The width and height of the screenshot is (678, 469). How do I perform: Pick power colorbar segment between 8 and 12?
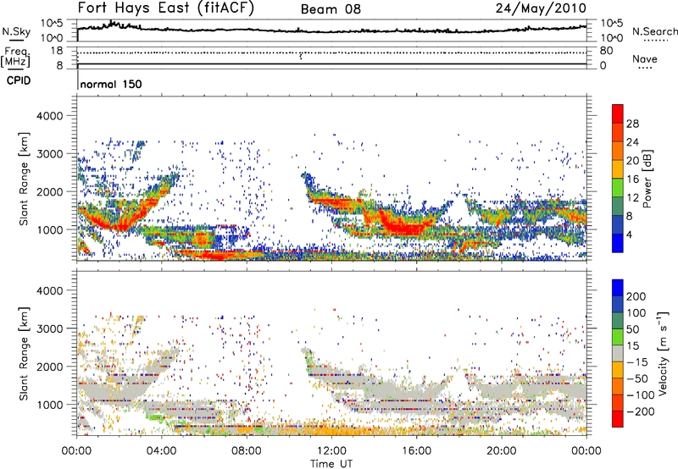click(x=618, y=207)
